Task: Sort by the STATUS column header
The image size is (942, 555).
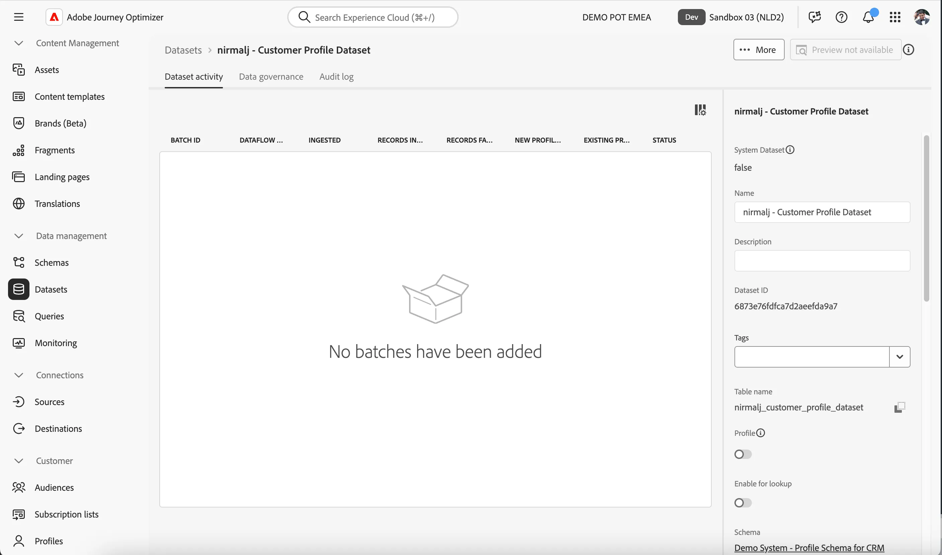Action: (664, 140)
